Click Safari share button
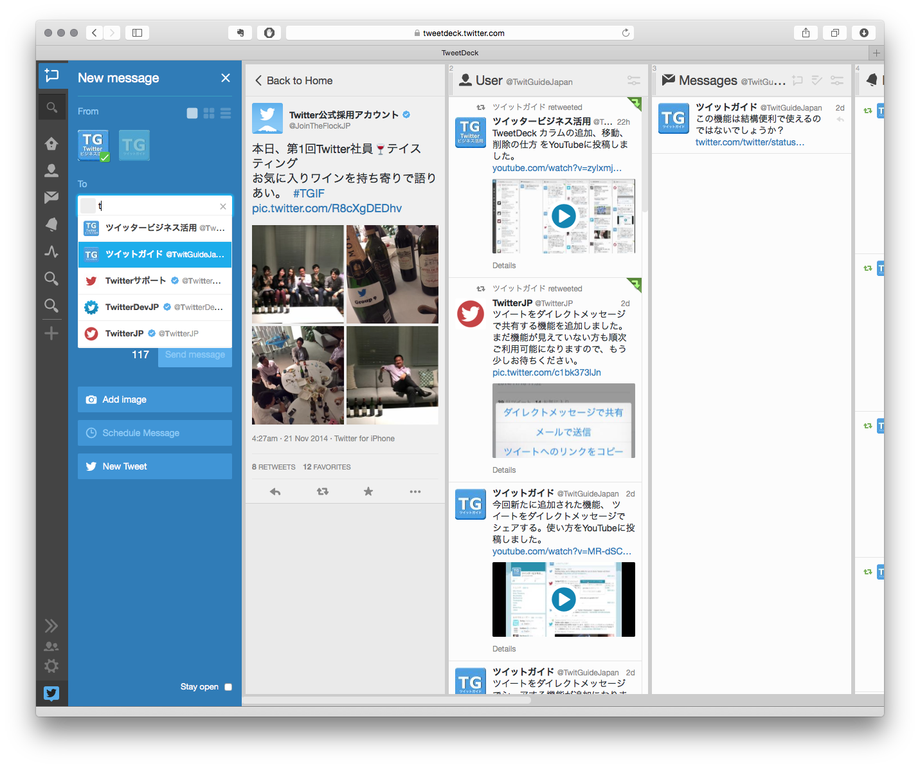 click(x=806, y=33)
